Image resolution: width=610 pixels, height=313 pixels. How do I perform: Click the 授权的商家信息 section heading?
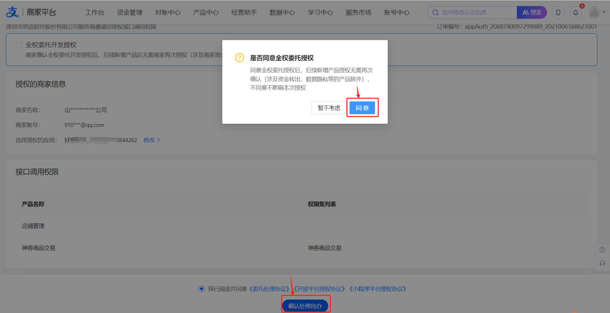(41, 84)
